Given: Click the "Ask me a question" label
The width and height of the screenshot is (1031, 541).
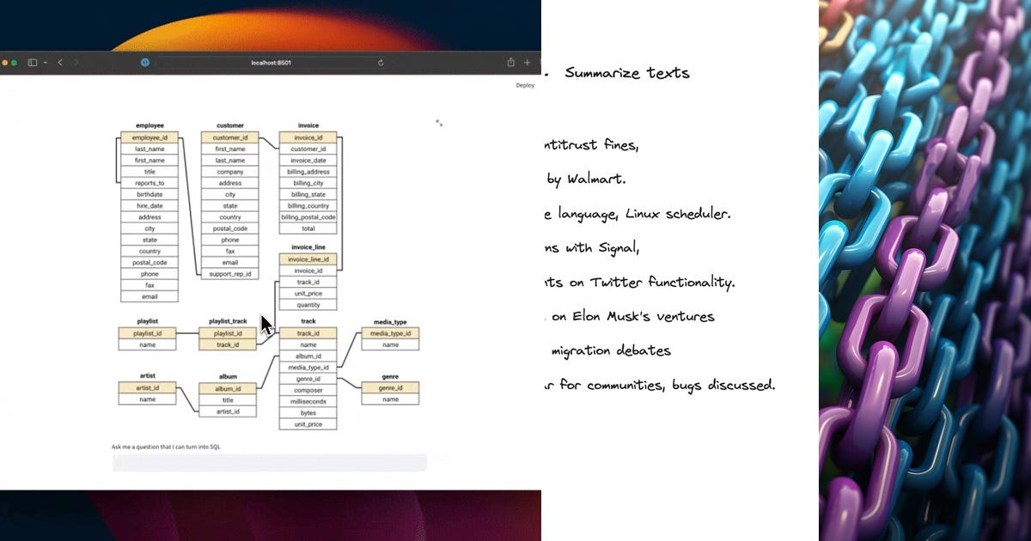Looking at the screenshot, I should click(166, 447).
